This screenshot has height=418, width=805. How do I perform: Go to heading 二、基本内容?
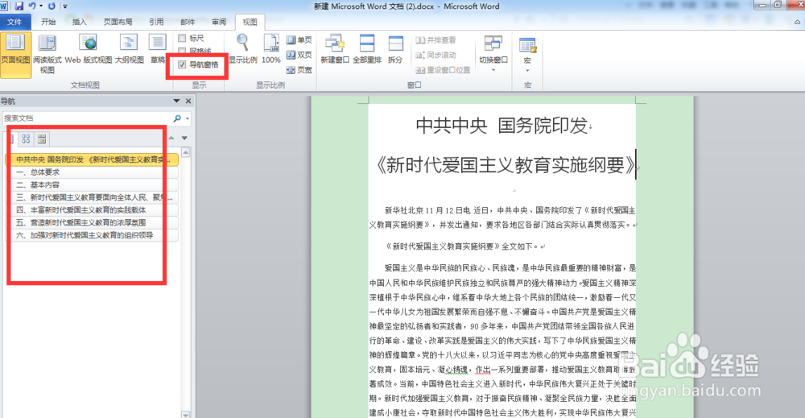point(93,185)
